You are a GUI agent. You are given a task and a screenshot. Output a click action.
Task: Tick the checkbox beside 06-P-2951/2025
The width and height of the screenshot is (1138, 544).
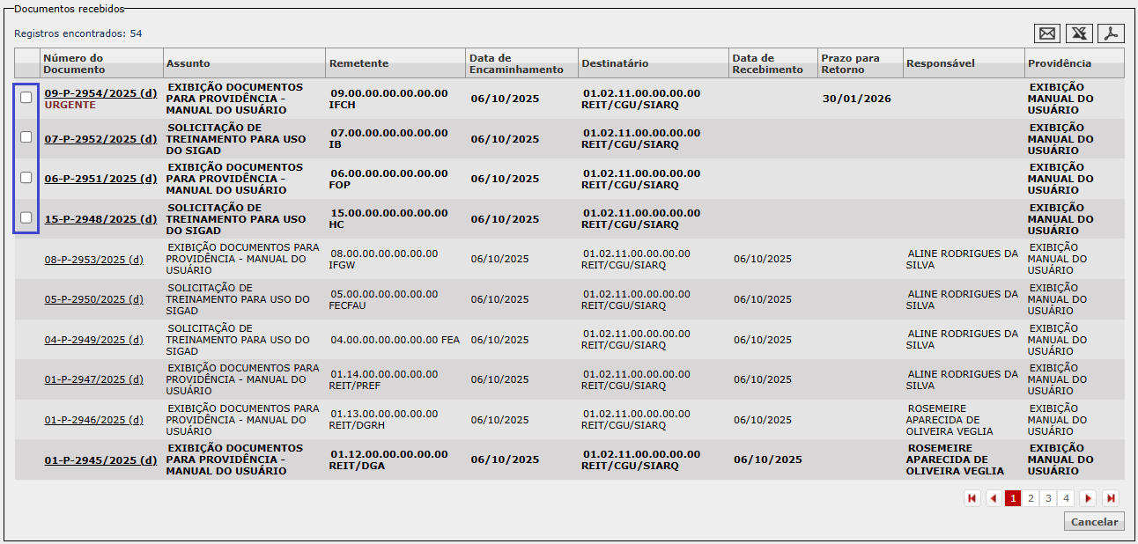26,177
